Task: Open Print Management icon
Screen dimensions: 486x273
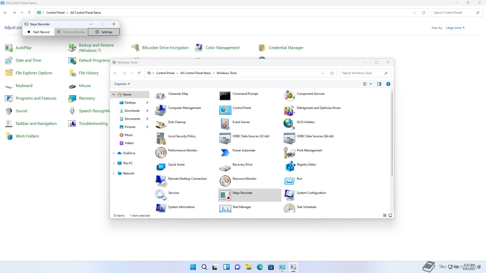Action: click(x=289, y=153)
